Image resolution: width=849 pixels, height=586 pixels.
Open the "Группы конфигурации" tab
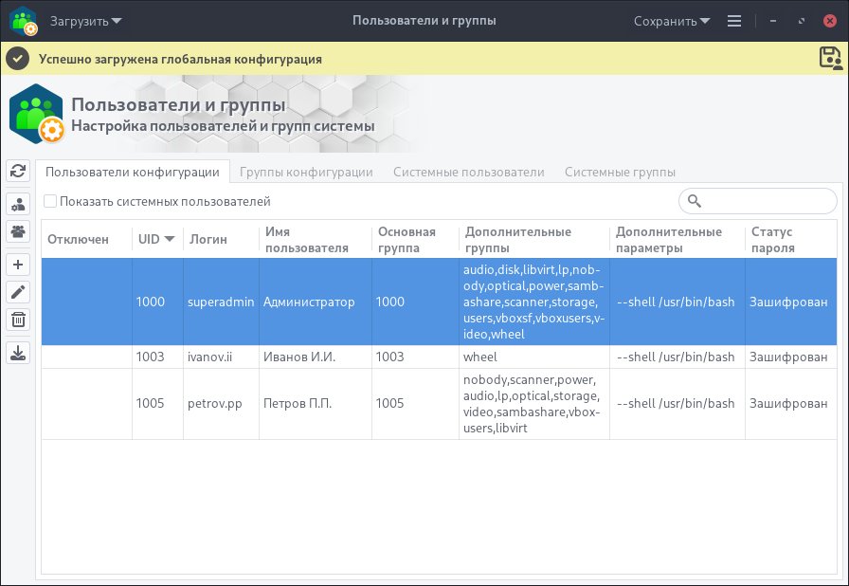pos(310,172)
